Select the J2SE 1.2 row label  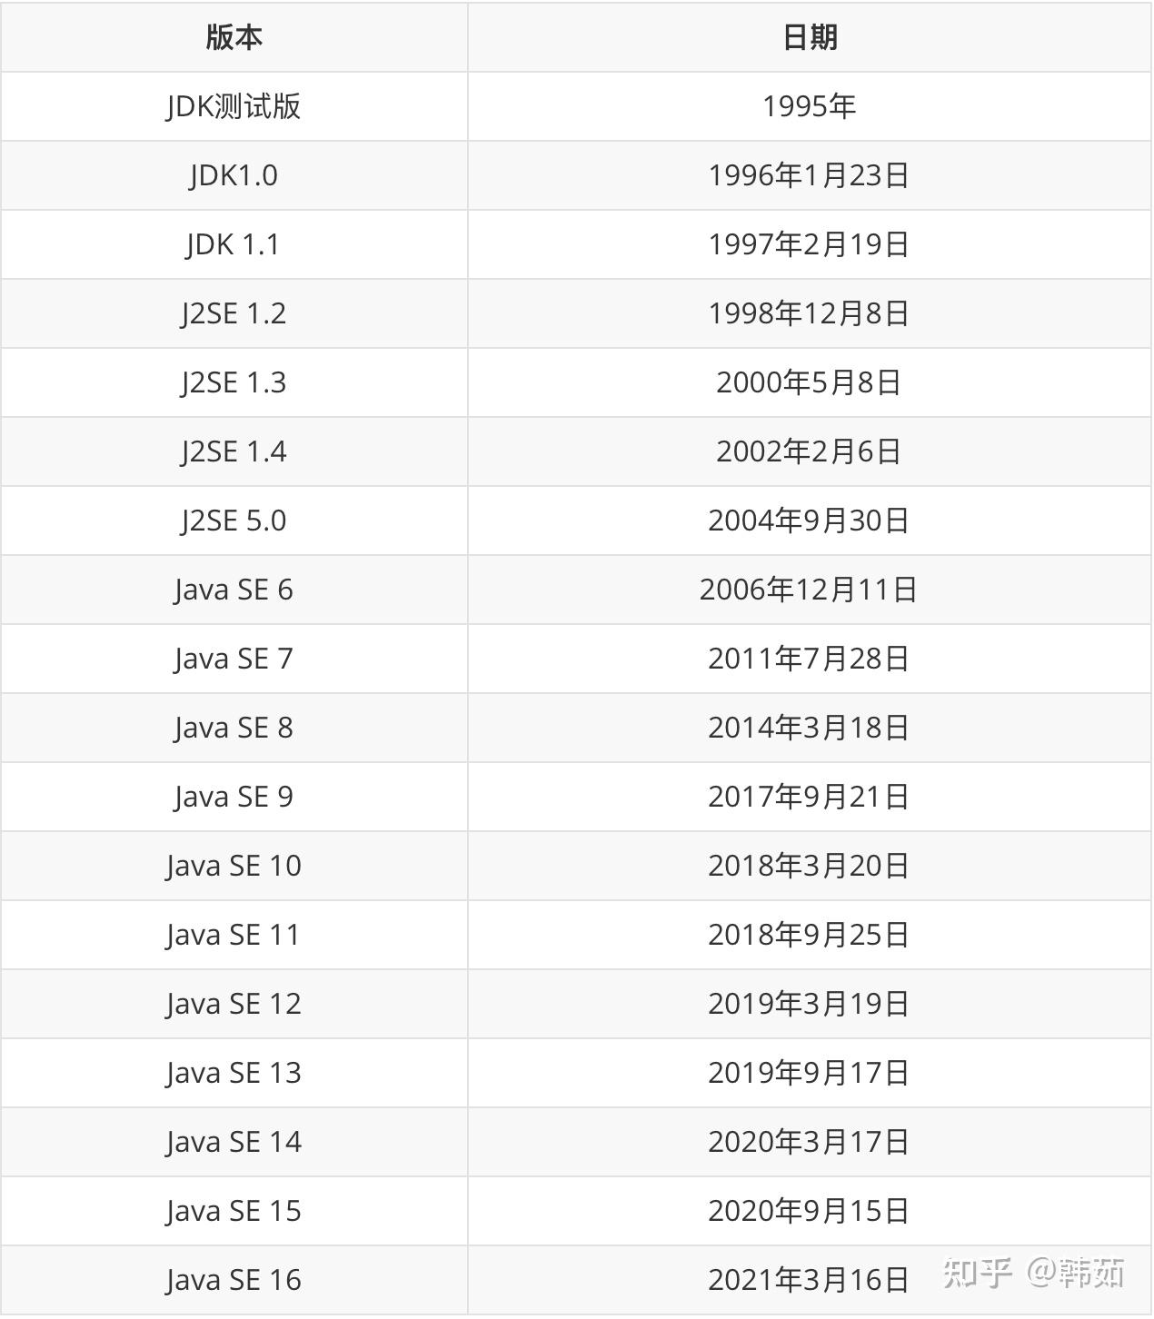pyautogui.click(x=234, y=313)
